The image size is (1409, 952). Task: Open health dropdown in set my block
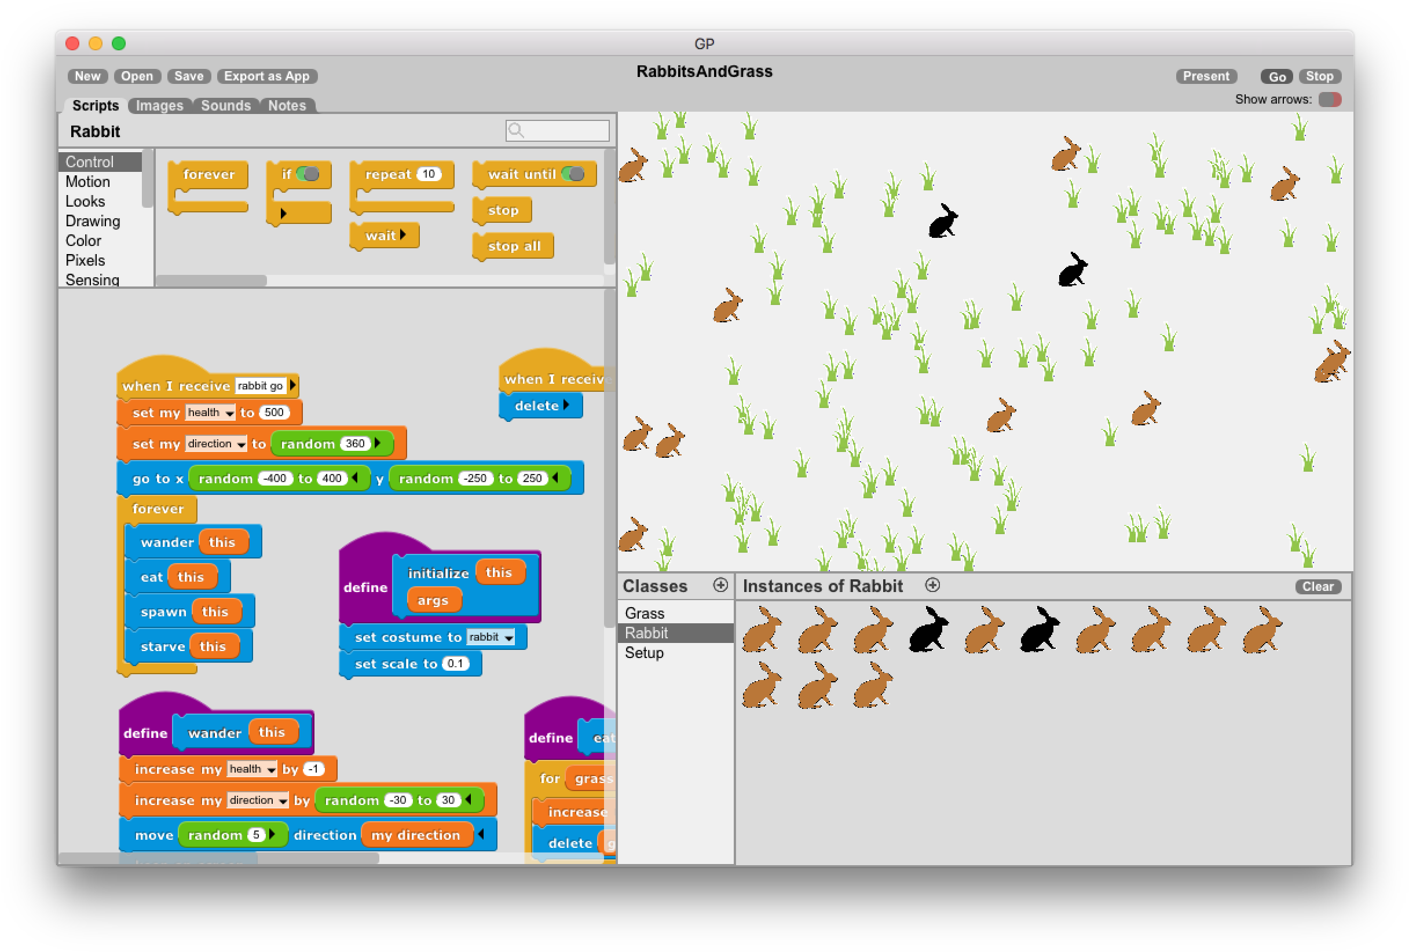click(x=229, y=413)
